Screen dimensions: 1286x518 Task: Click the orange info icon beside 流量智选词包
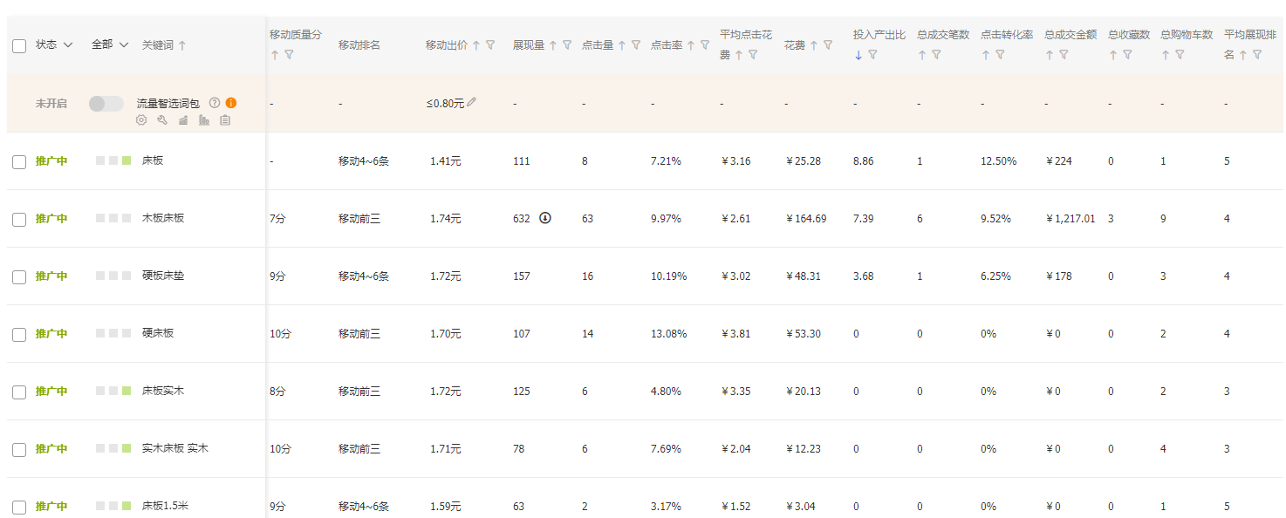(x=231, y=103)
